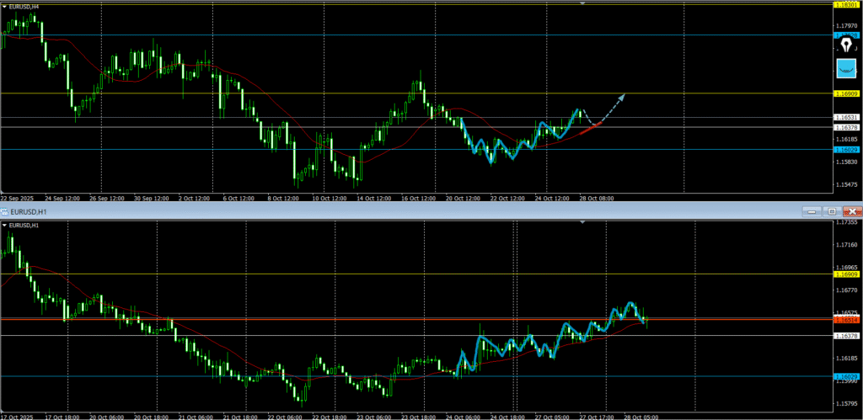Select white 1.16378 level label on H1 chart
This screenshot has width=863, height=420.
pos(847,336)
